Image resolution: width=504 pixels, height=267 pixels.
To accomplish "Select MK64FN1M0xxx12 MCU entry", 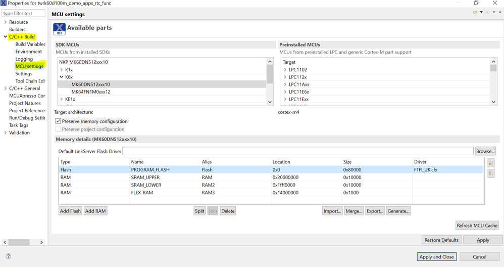I will pos(91,92).
